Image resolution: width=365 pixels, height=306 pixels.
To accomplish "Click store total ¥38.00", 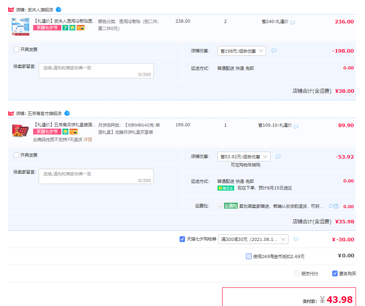I will pyautogui.click(x=345, y=91).
